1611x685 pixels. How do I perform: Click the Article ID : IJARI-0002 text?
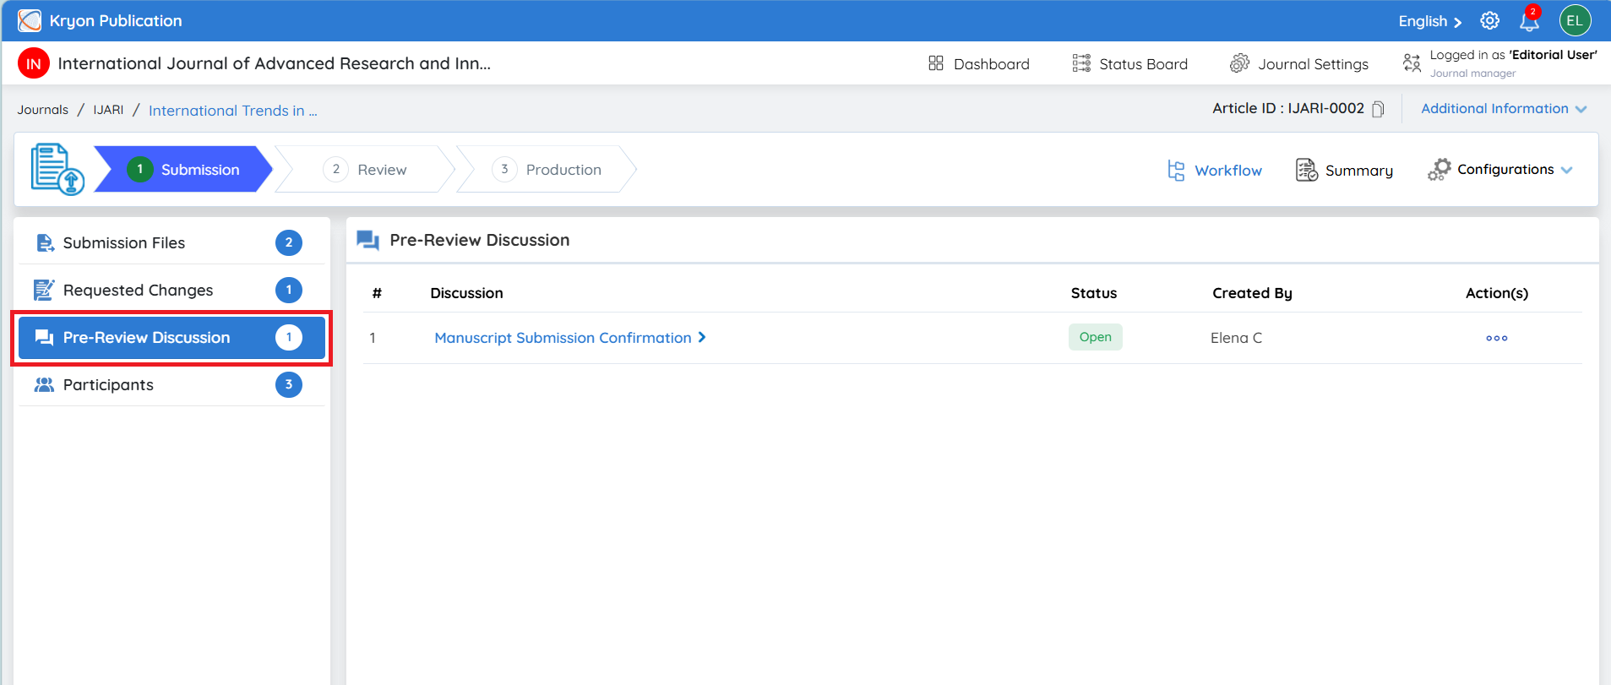tap(1288, 108)
